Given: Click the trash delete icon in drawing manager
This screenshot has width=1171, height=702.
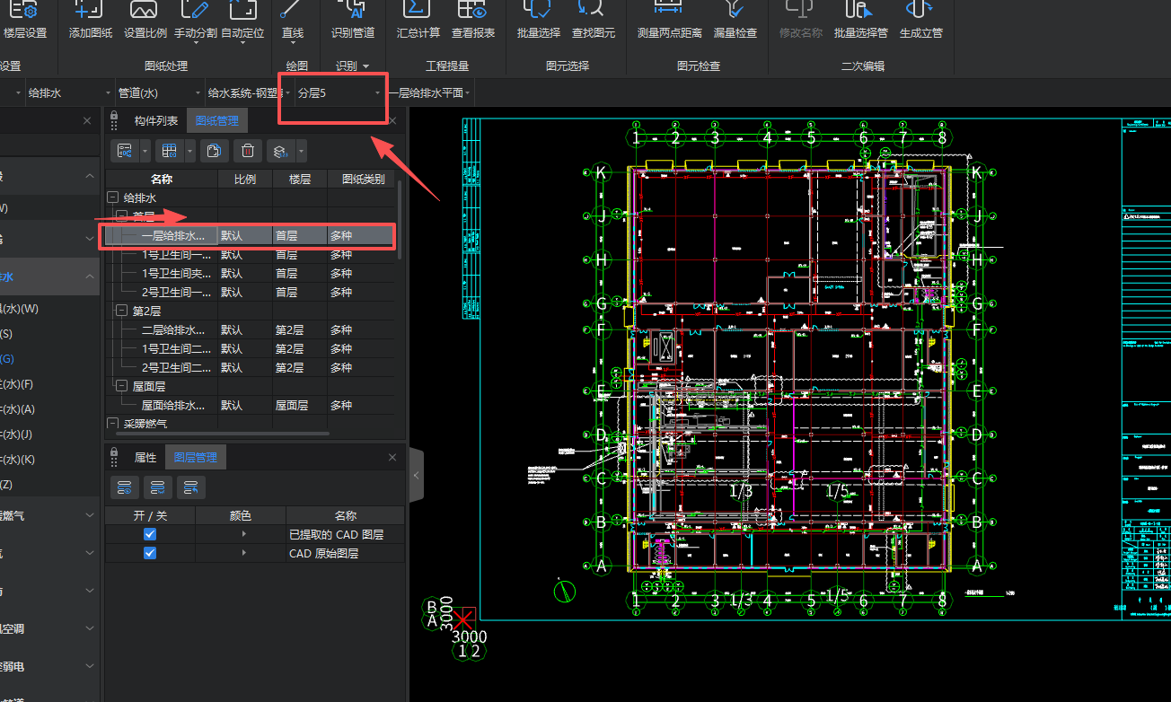Looking at the screenshot, I should pyautogui.click(x=249, y=151).
